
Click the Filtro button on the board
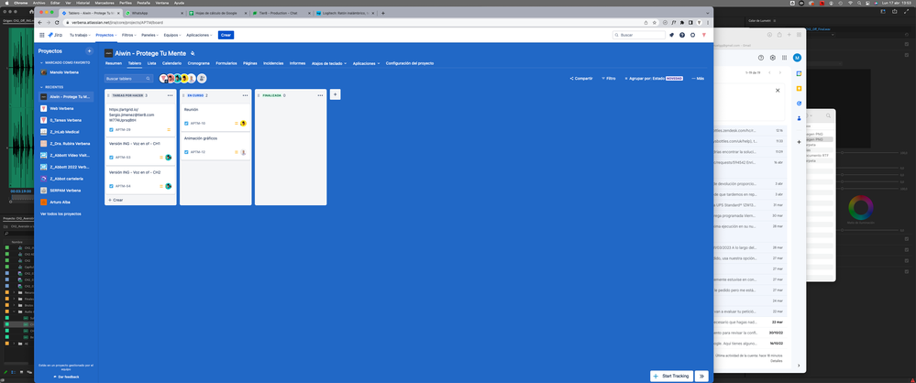point(608,78)
